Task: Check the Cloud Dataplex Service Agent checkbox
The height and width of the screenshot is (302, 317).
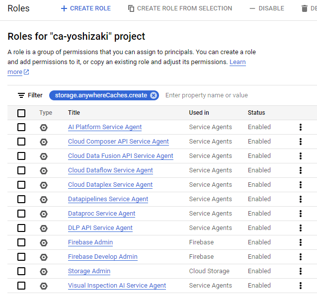Action: click(21, 185)
